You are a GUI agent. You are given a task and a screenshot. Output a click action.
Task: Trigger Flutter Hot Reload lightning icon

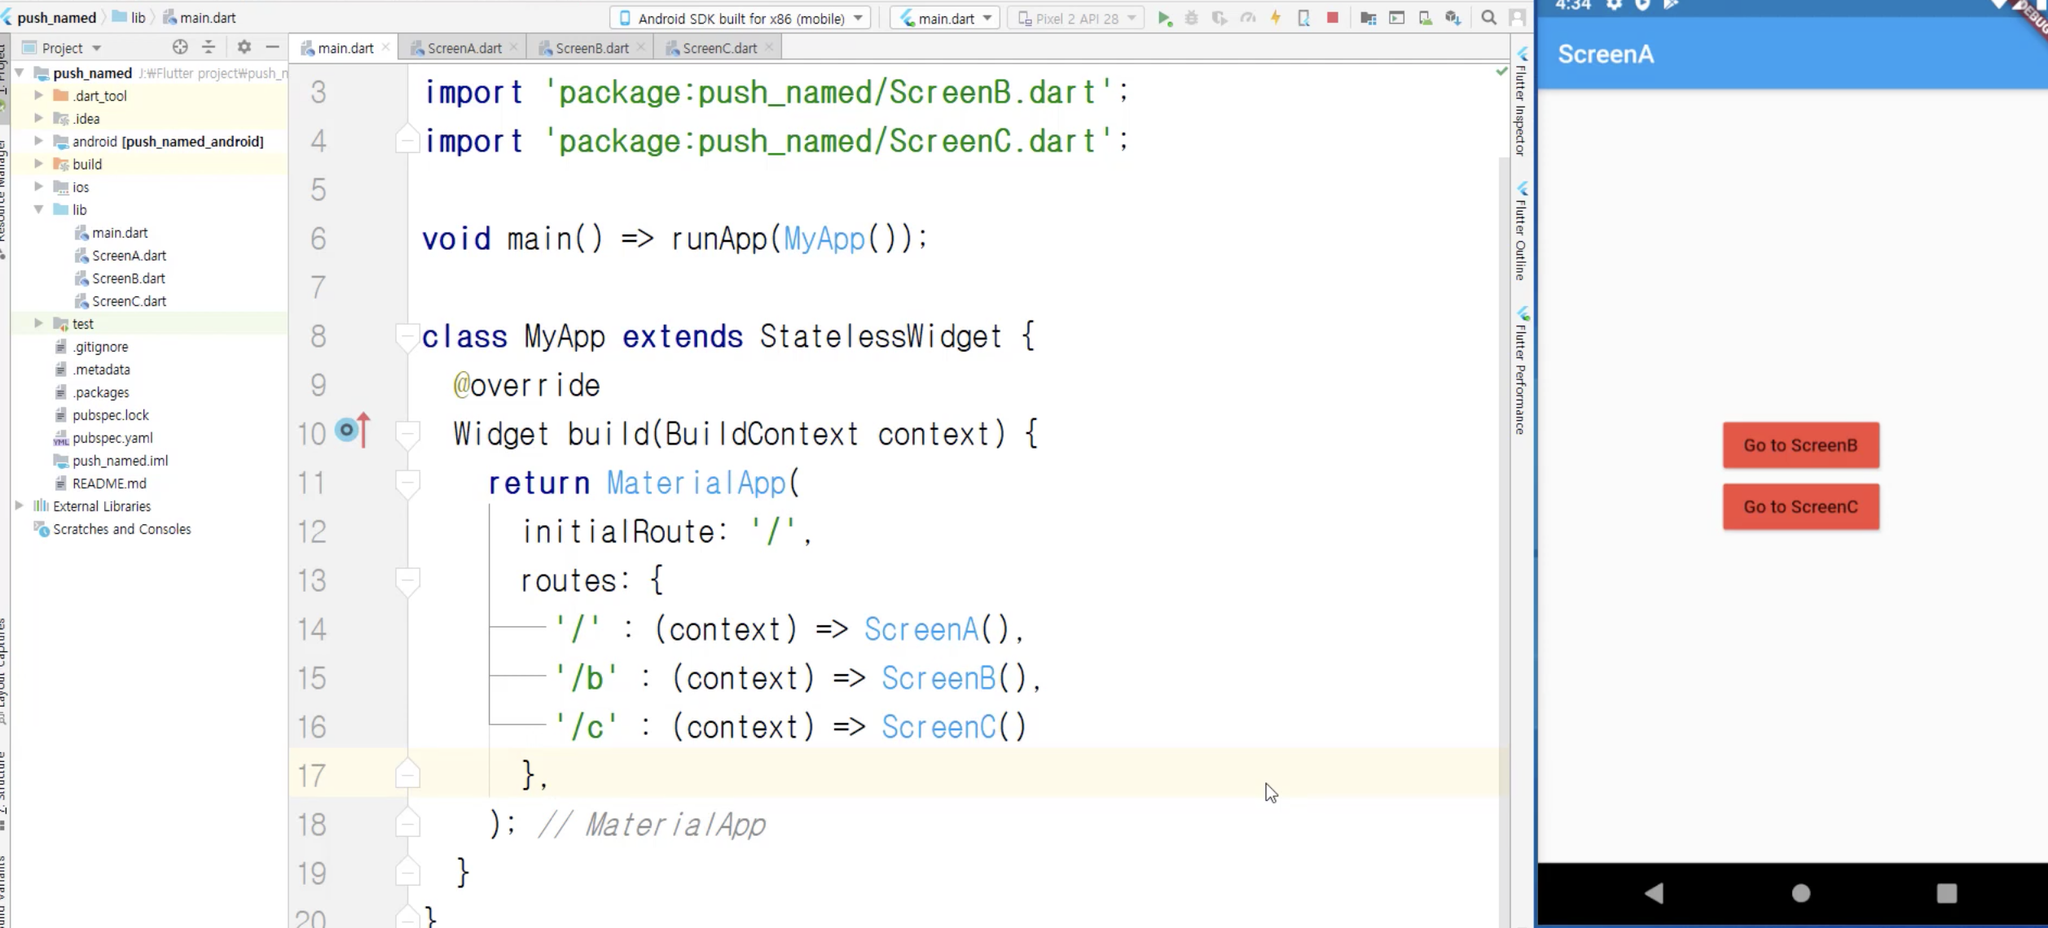click(x=1276, y=18)
